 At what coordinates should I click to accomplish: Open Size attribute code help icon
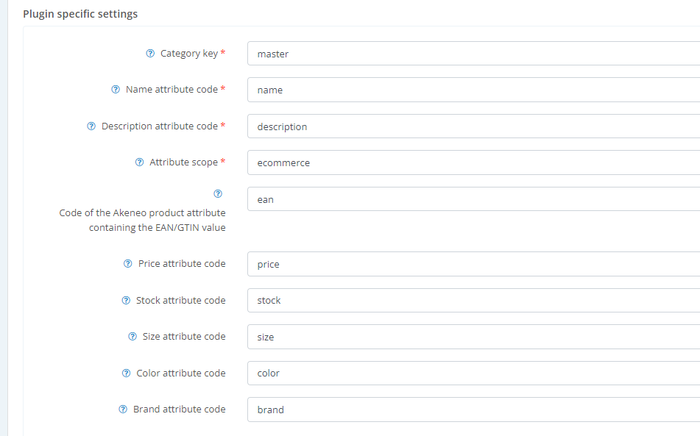pos(132,337)
